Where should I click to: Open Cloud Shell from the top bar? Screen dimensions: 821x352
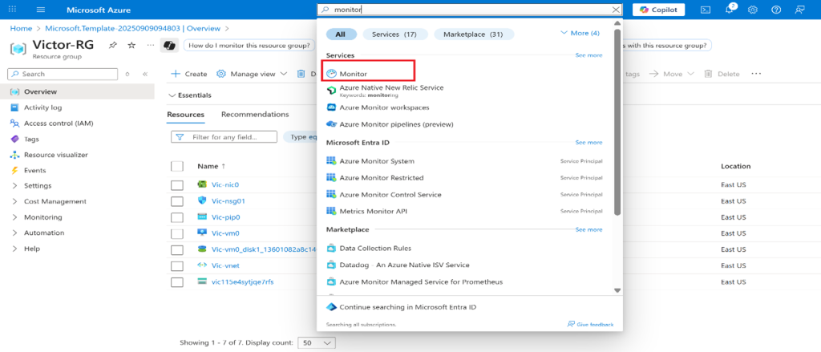coord(706,10)
